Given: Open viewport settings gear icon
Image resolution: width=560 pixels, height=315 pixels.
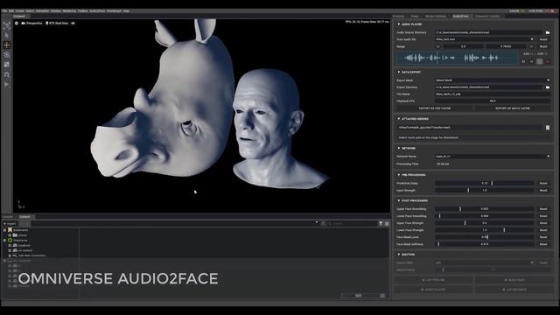Looking at the screenshot, I should tap(17, 24).
